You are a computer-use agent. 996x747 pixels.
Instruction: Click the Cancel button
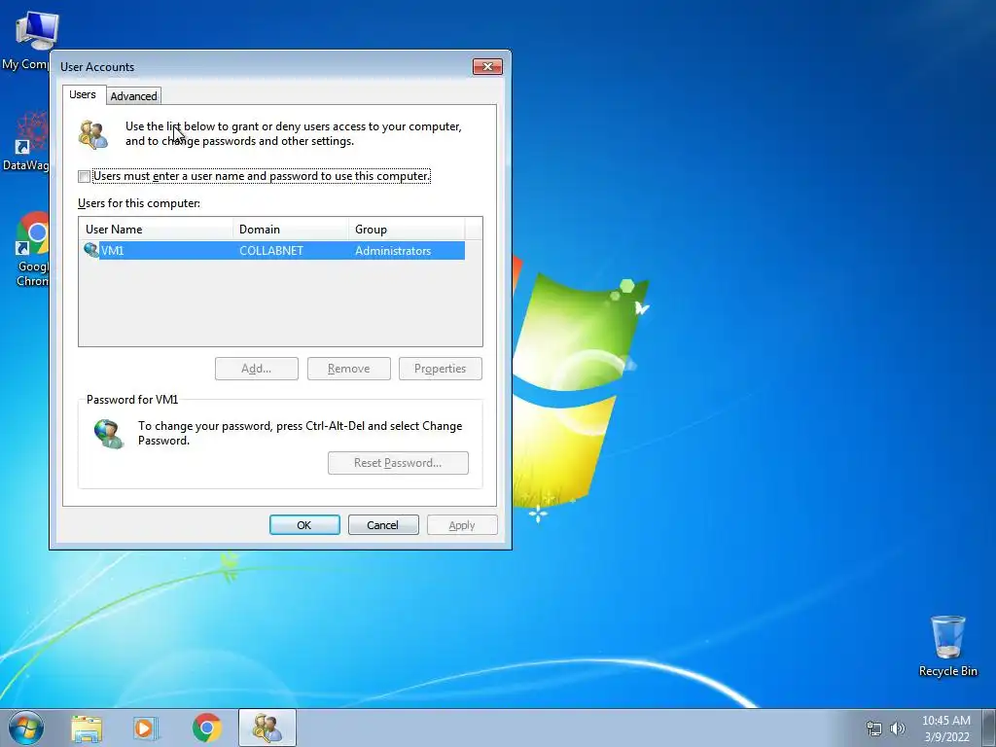tap(383, 524)
